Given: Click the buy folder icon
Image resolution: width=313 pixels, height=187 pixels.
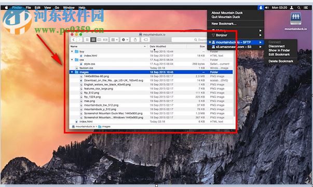Looking at the screenshot, I should point(77,51).
